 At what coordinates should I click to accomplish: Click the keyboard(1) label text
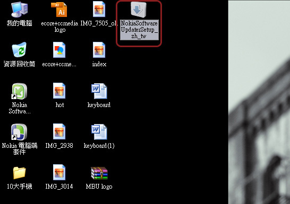(x=99, y=146)
